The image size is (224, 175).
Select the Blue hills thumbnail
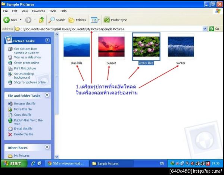pos(77,47)
